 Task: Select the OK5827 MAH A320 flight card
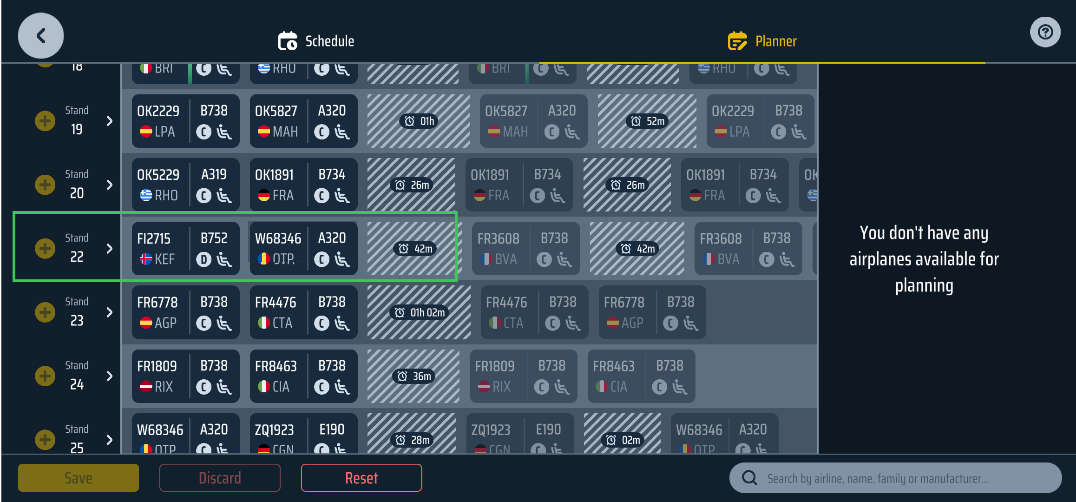[303, 121]
